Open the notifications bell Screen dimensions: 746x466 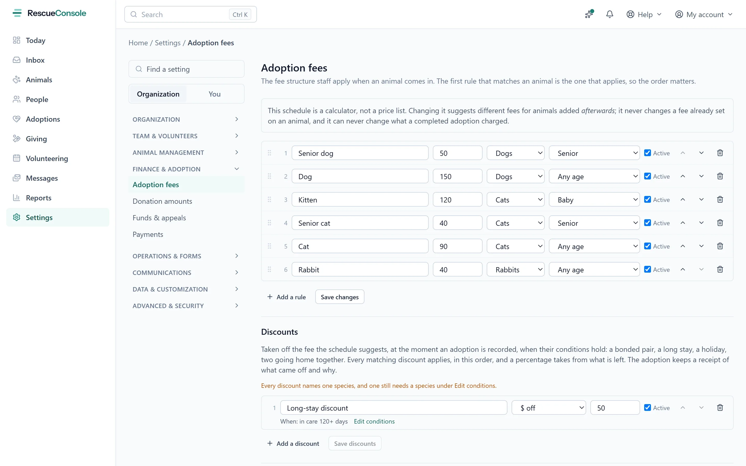609,14
